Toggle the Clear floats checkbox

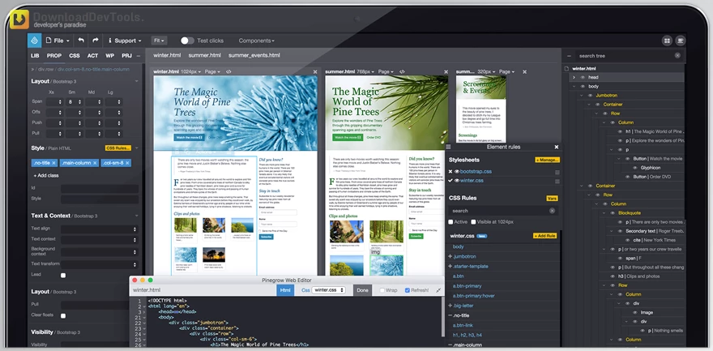click(63, 315)
